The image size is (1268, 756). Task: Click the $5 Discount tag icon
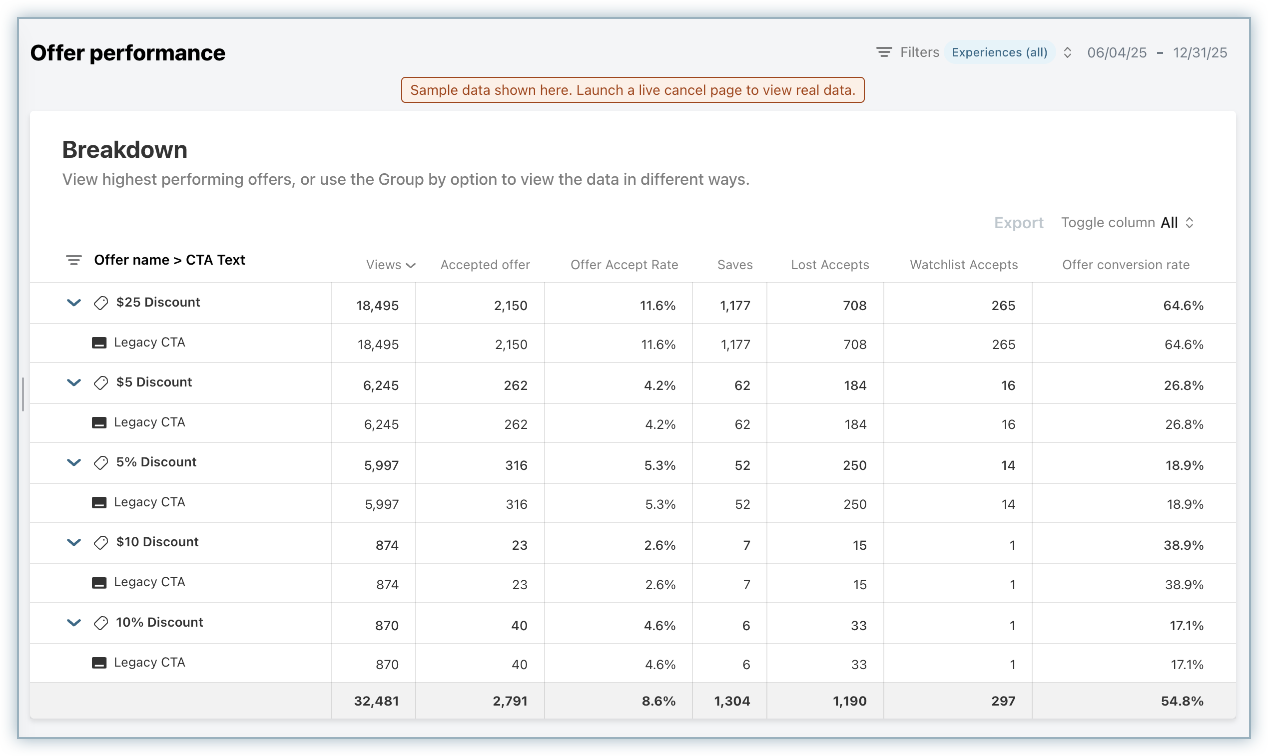click(101, 383)
